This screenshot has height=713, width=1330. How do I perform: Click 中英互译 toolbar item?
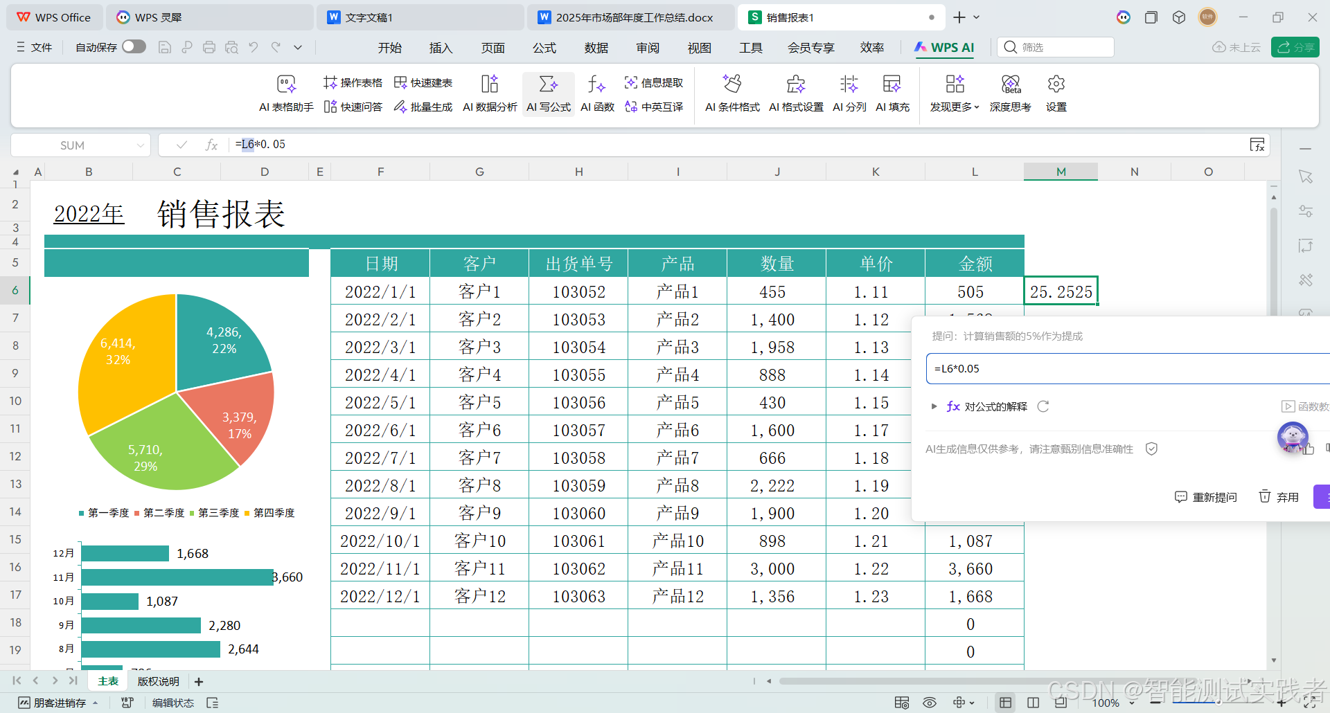pyautogui.click(x=654, y=107)
